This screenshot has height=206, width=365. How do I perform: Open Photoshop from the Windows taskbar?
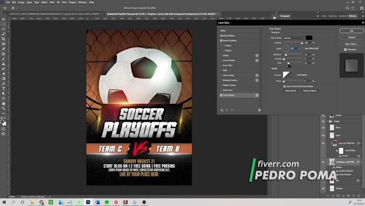tap(88, 202)
